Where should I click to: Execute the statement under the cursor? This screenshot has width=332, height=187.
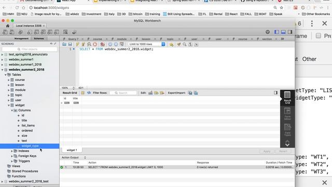pos(83,44)
